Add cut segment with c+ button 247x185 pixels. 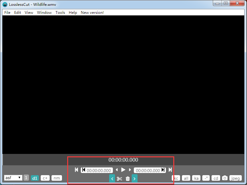(x=45, y=178)
